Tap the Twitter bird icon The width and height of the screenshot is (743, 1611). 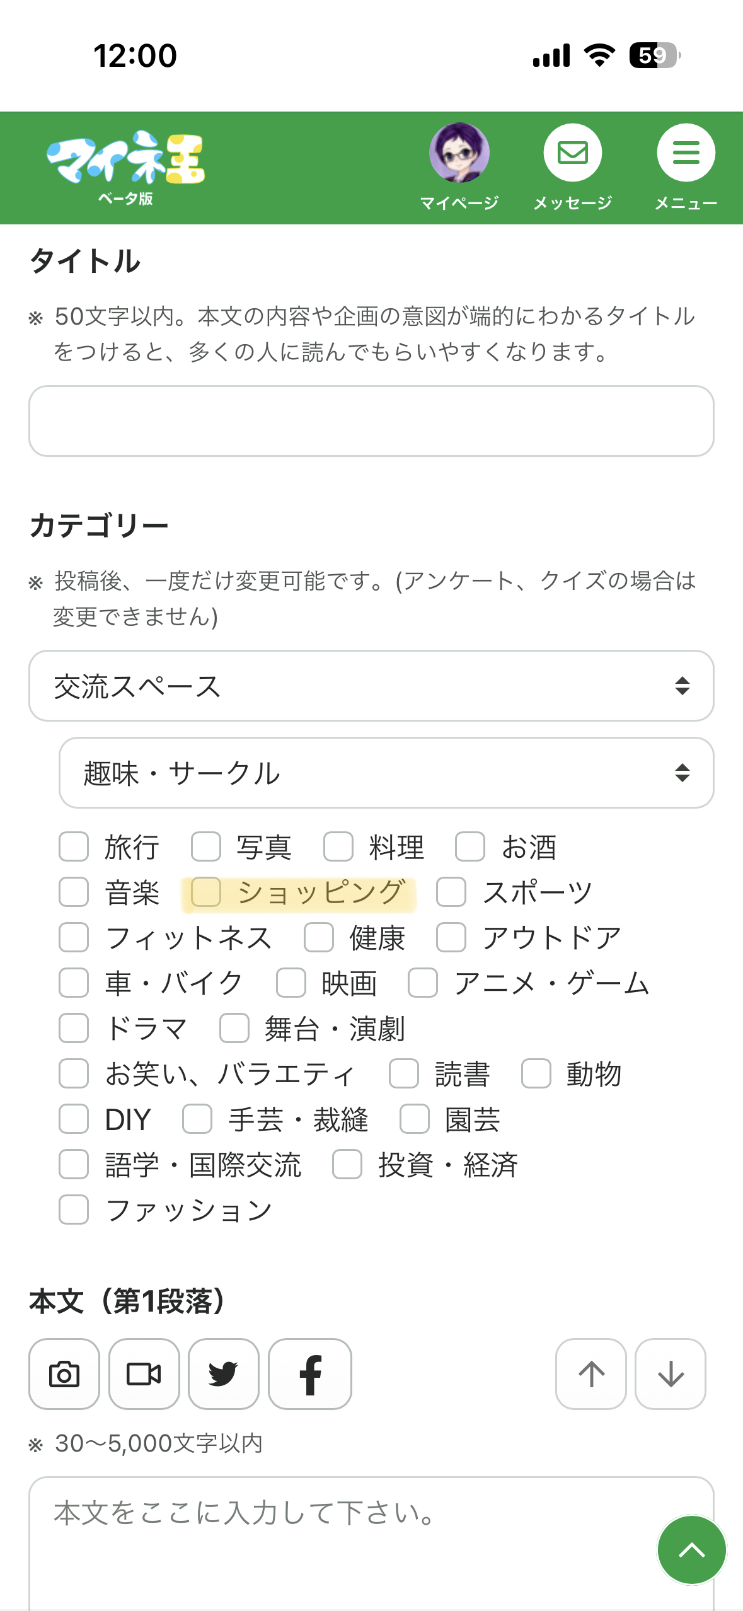click(x=224, y=1374)
